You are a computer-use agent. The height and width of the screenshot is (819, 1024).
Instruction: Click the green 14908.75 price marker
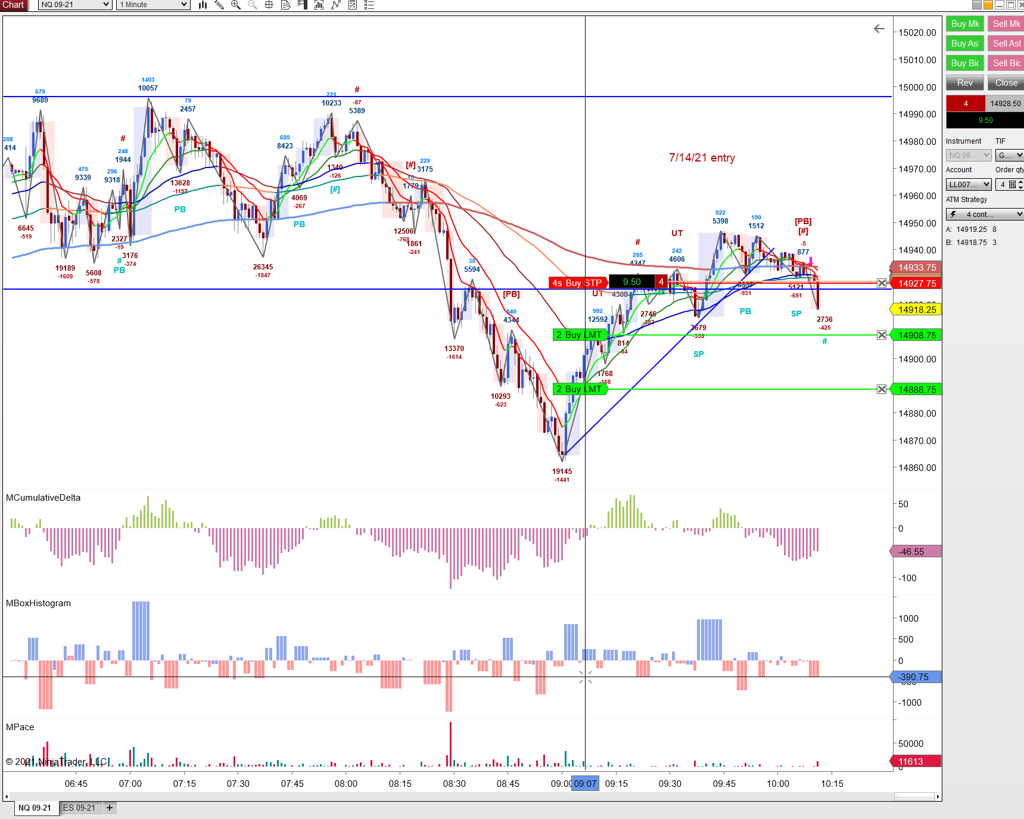[x=916, y=336]
